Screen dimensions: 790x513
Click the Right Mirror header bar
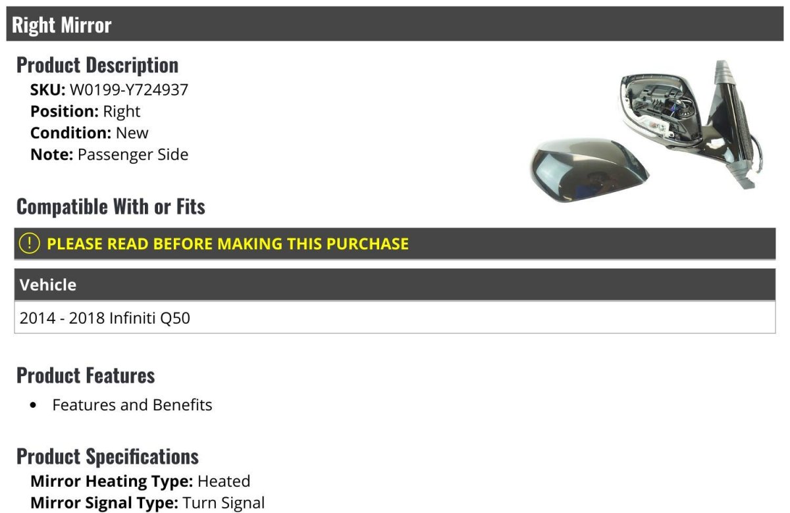[394, 24]
